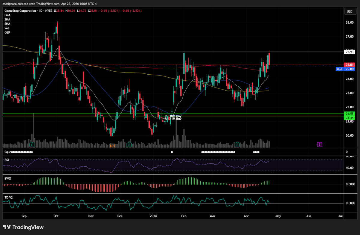The height and width of the screenshot is (235, 360).
Task: Select the GameStop Corporation chart title
Action: click(x=20, y=11)
